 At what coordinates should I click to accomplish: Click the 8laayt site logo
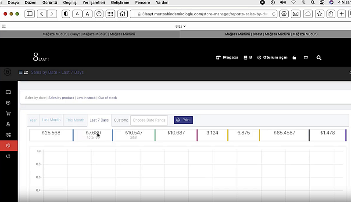pyautogui.click(x=41, y=57)
